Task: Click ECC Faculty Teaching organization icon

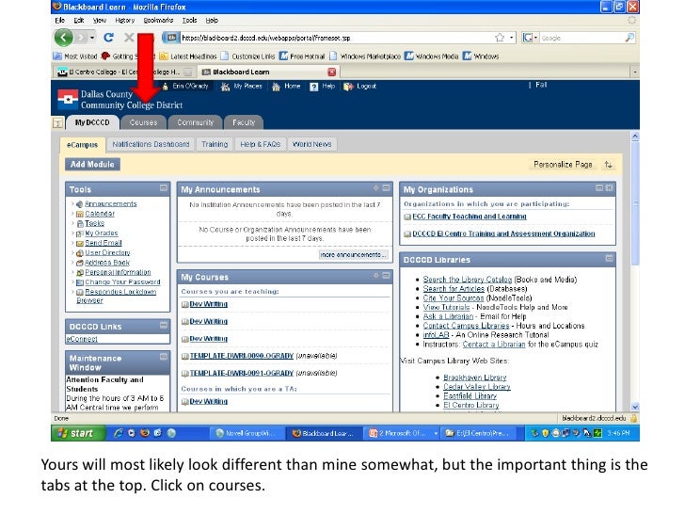Action: coord(407,217)
